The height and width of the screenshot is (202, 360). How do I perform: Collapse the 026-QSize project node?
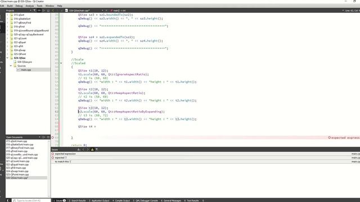pos(7,58)
